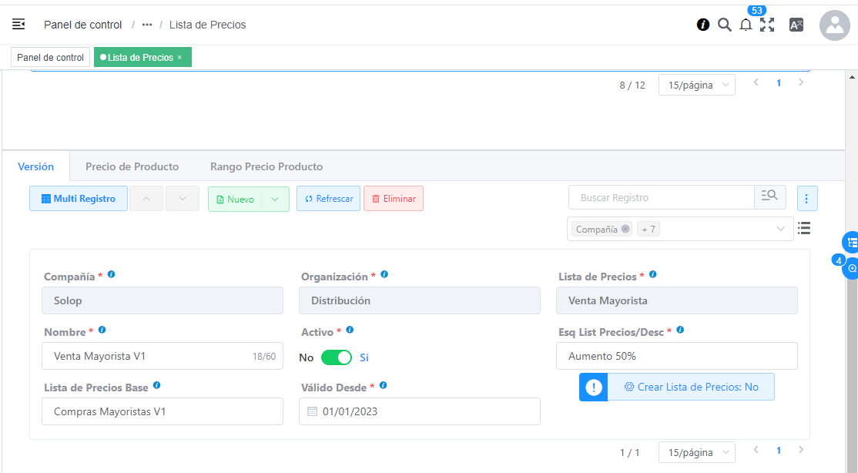The width and height of the screenshot is (858, 473).
Task: Open notifications bell icon
Action: click(746, 25)
